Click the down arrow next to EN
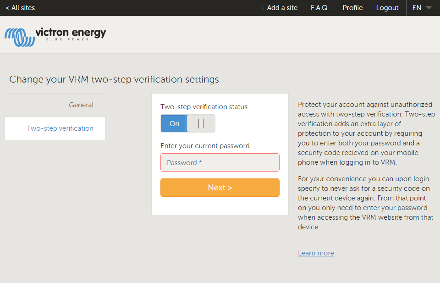The height and width of the screenshot is (283, 440). [x=429, y=8]
